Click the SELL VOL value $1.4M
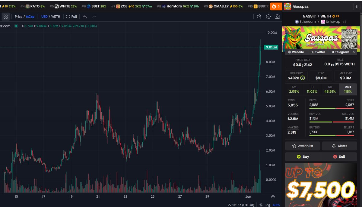362x207 pixels. click(x=350, y=119)
